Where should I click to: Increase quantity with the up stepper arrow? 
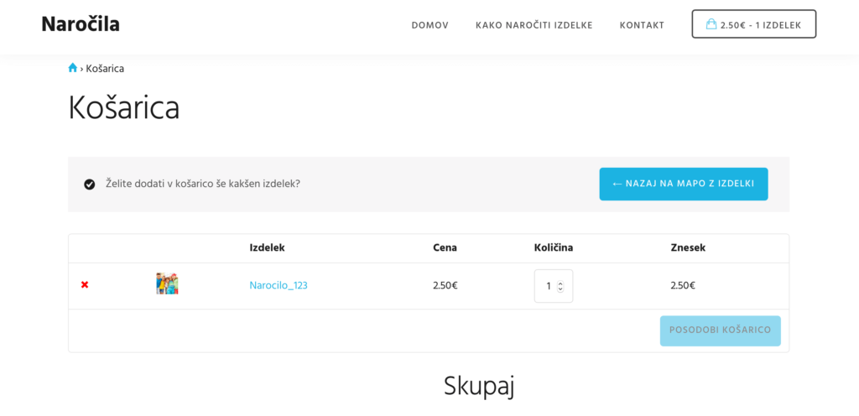[560, 283]
